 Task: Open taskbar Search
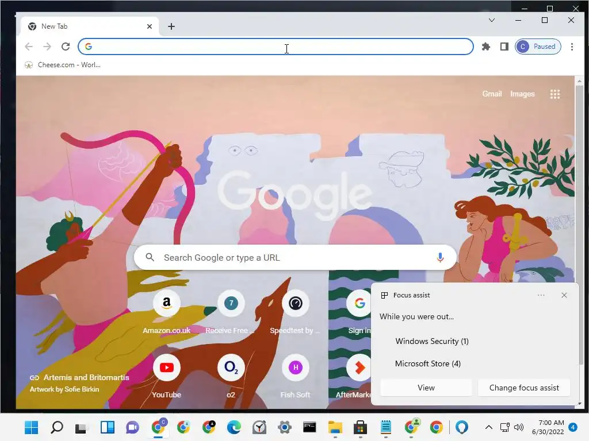57,427
